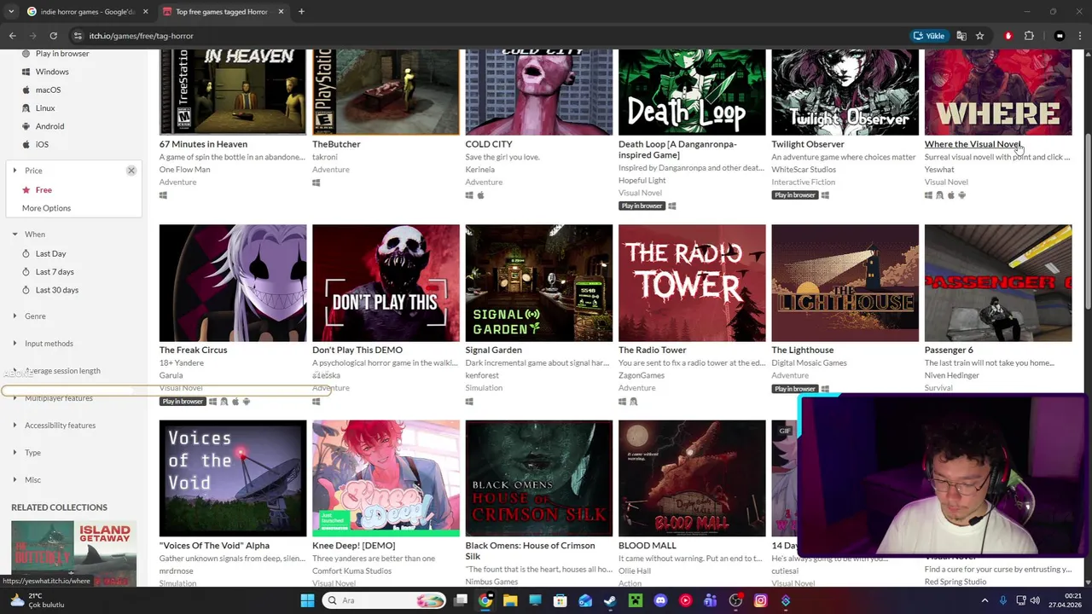Click the Windows icon under TheButcher
The height and width of the screenshot is (614, 1092).
click(x=317, y=182)
